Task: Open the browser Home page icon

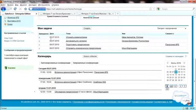Action: point(25,9)
